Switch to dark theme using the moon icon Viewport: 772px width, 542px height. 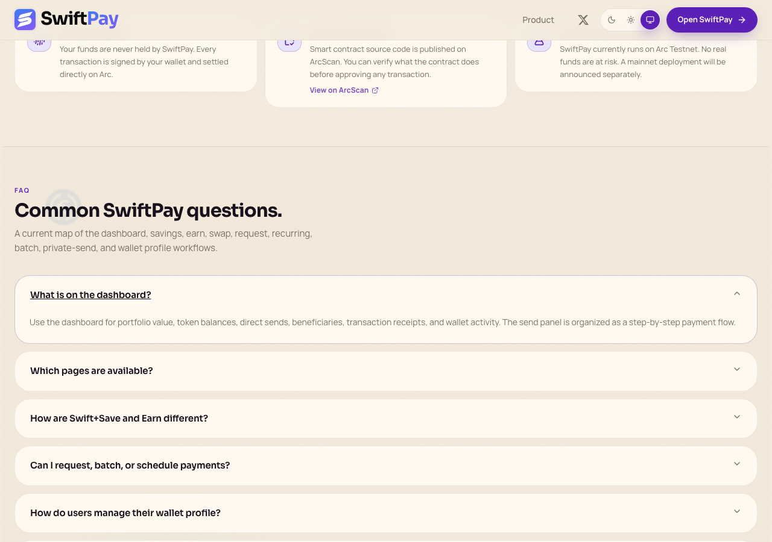[x=612, y=20]
